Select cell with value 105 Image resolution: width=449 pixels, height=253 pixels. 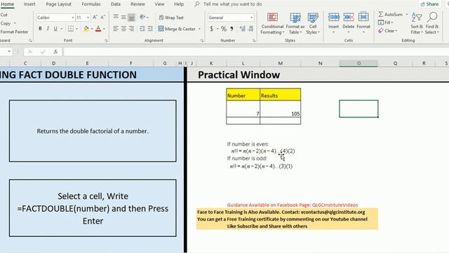[281, 109]
